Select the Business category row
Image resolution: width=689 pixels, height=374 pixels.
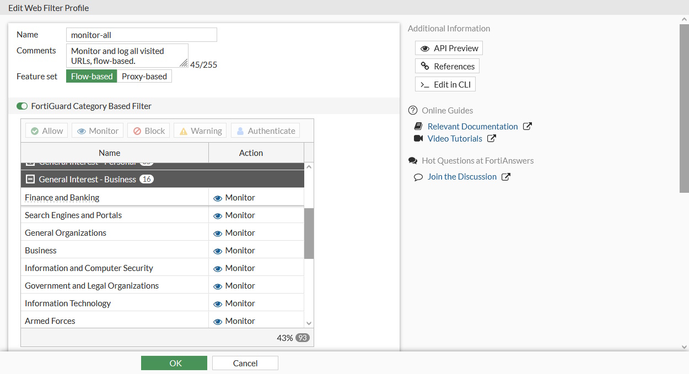(163, 251)
